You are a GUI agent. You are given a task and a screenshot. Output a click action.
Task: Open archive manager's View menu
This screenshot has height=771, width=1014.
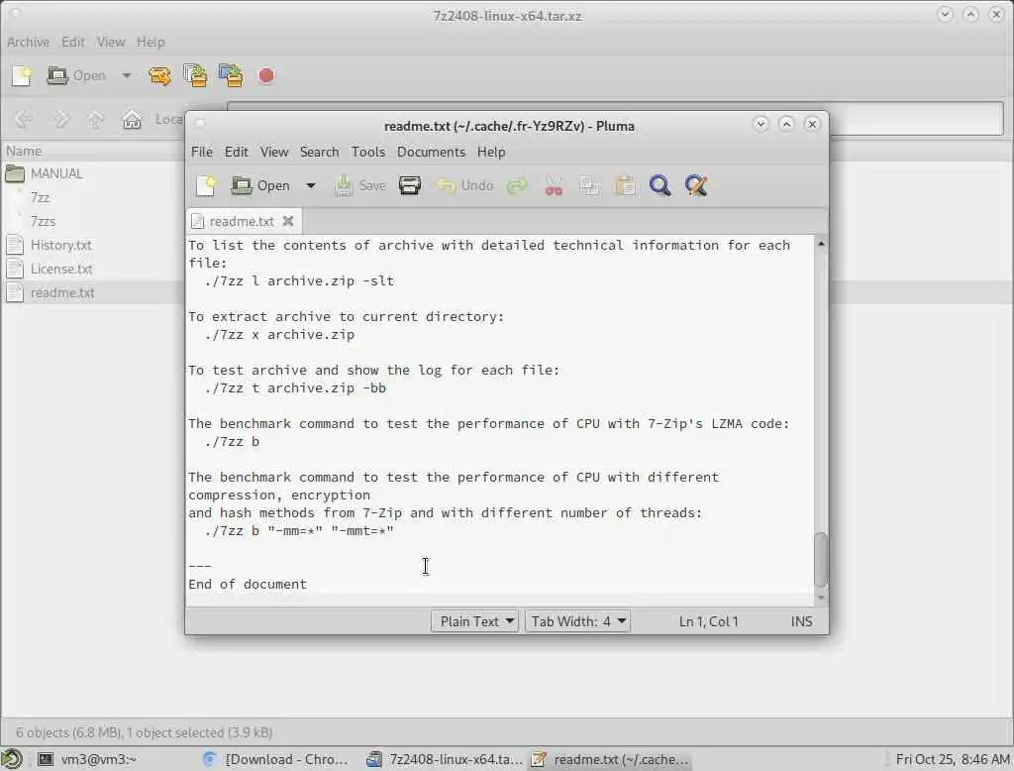[x=111, y=42]
